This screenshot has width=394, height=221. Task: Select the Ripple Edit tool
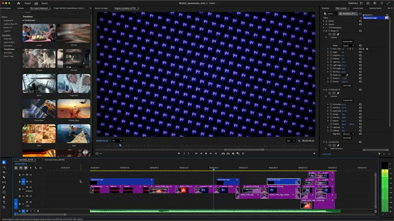[4, 172]
